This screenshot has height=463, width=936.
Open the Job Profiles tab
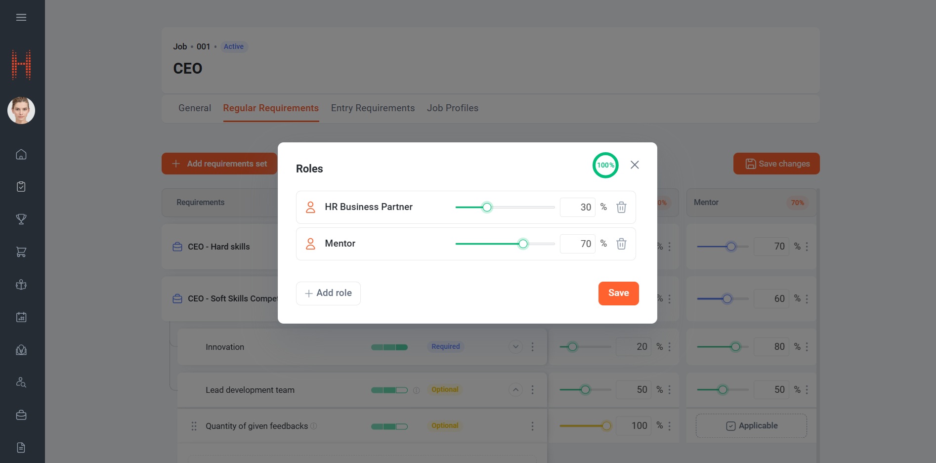(453, 108)
